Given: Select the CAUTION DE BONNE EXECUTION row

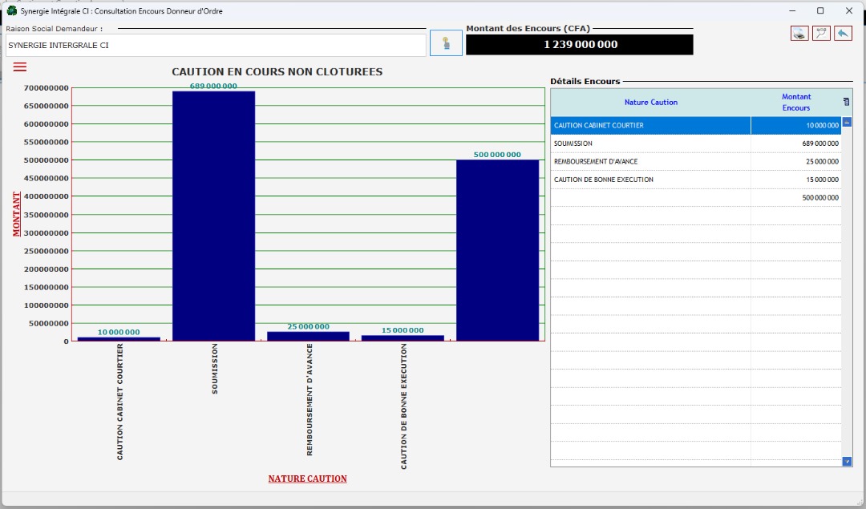Looking at the screenshot, I should tap(650, 180).
